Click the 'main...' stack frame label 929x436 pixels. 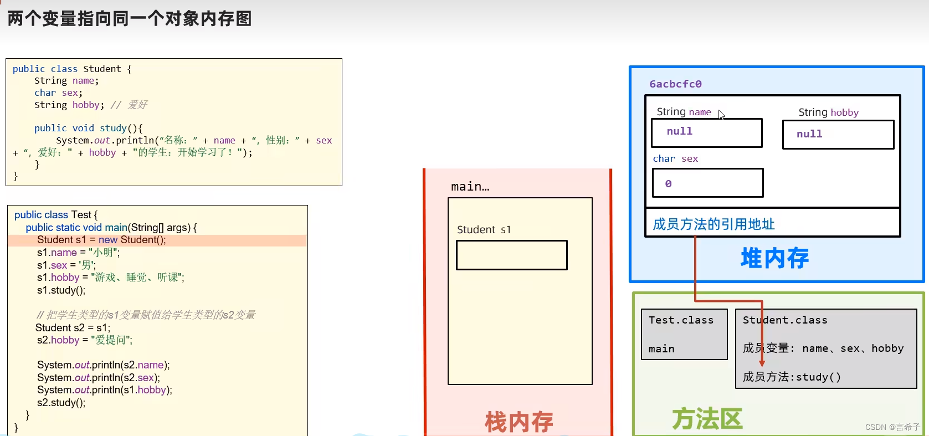[x=470, y=187]
